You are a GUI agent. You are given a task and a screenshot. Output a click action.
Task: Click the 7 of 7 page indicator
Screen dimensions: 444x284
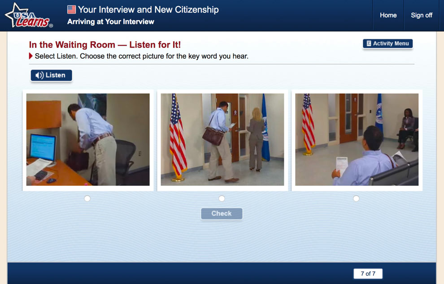[x=368, y=274]
